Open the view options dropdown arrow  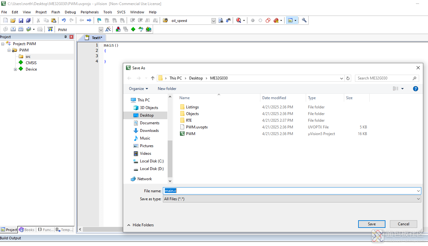pyautogui.click(x=403, y=89)
